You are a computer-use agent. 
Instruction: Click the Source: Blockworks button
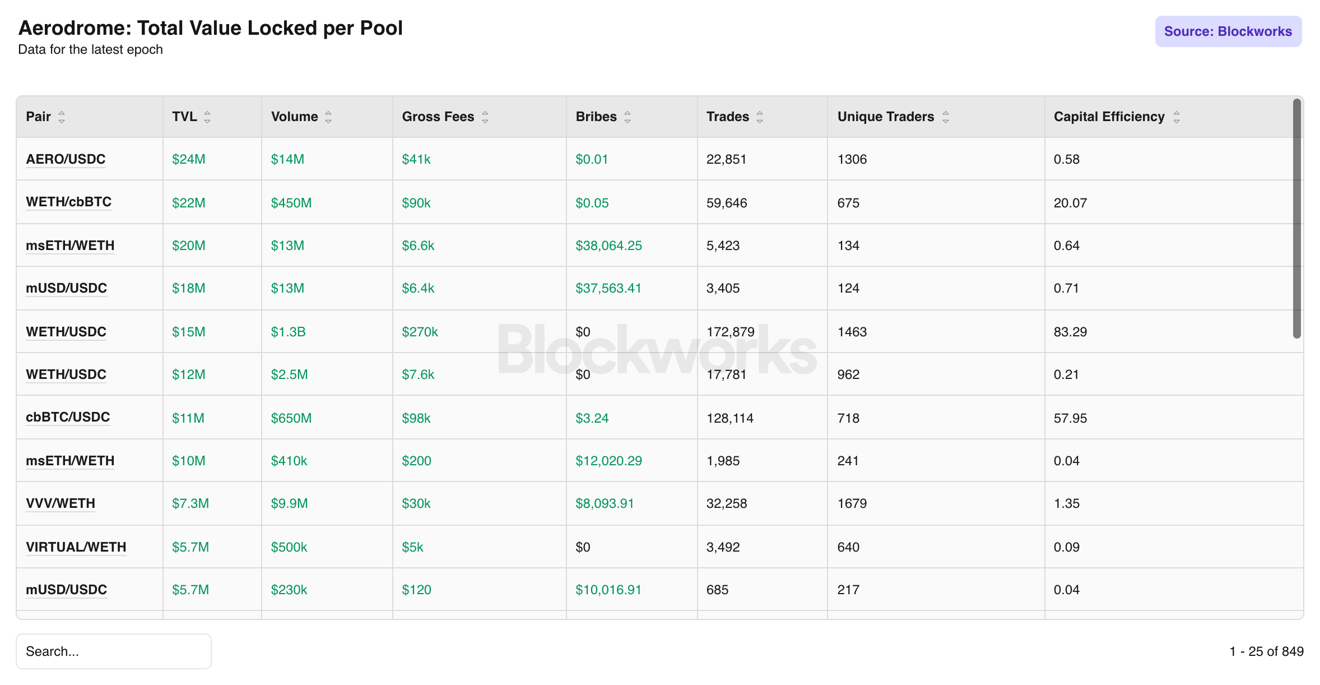(1228, 31)
